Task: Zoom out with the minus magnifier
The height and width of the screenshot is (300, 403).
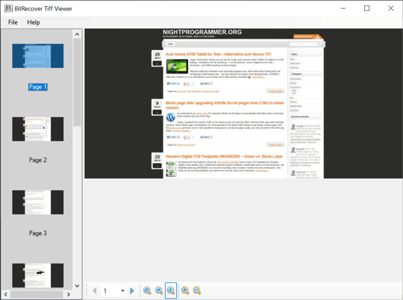Action: tap(197, 290)
